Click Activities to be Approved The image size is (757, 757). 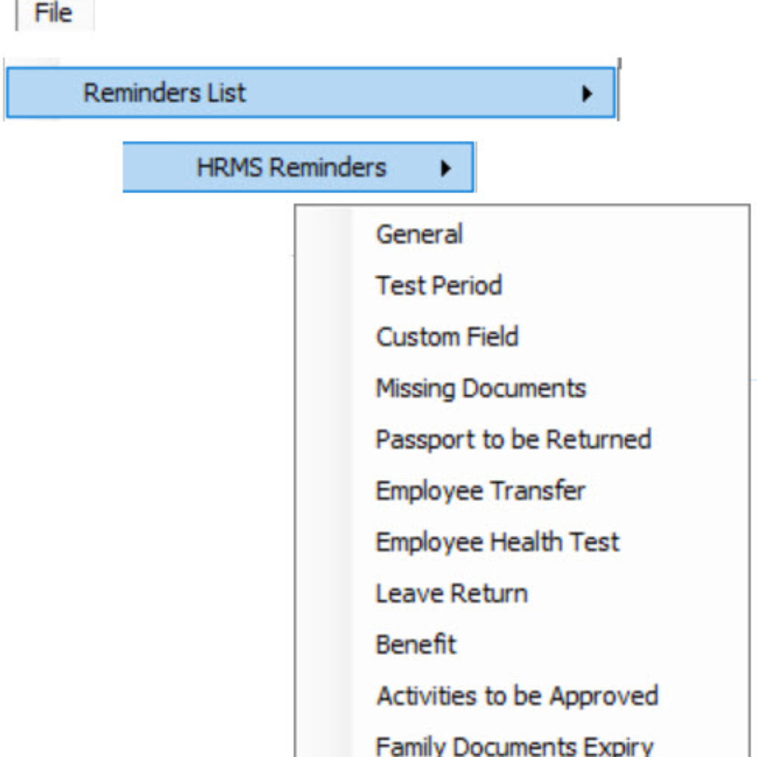(x=517, y=696)
